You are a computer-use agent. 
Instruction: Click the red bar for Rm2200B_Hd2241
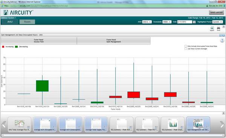[x=152, y=99]
